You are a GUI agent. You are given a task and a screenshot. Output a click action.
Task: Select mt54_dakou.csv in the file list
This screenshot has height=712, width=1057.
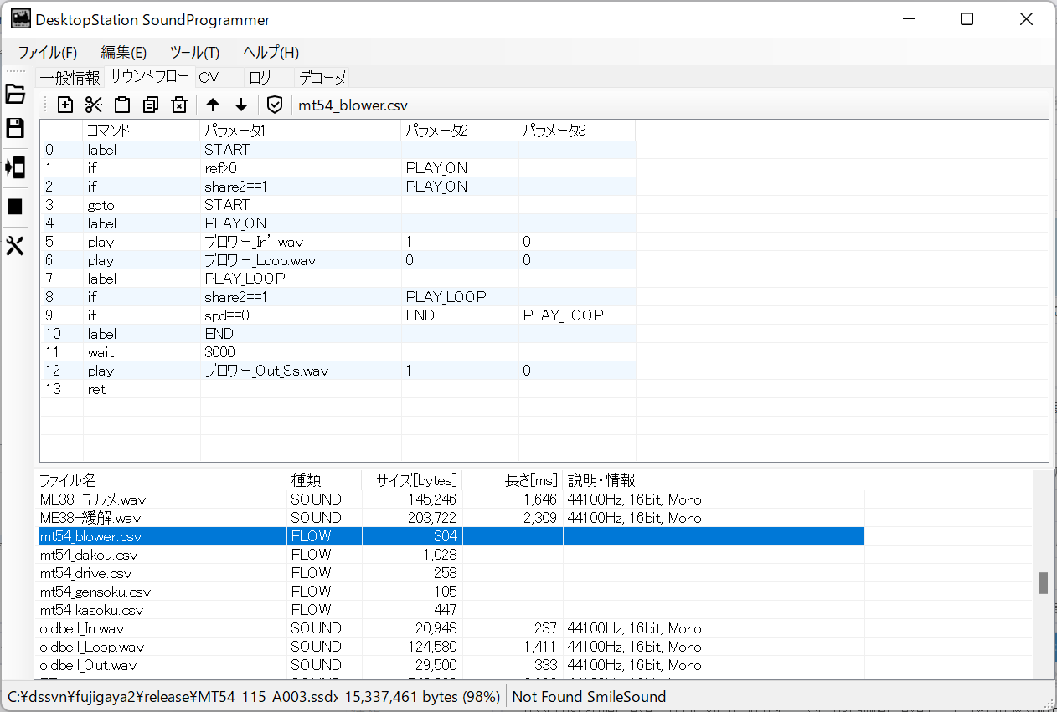click(89, 555)
